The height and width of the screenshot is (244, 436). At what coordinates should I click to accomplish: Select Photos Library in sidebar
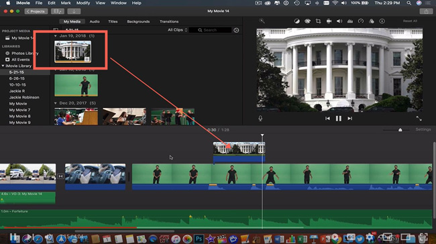pyautogui.click(x=25, y=53)
